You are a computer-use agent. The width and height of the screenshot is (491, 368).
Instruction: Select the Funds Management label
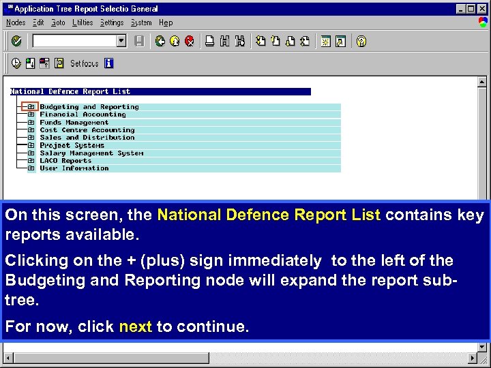point(74,122)
